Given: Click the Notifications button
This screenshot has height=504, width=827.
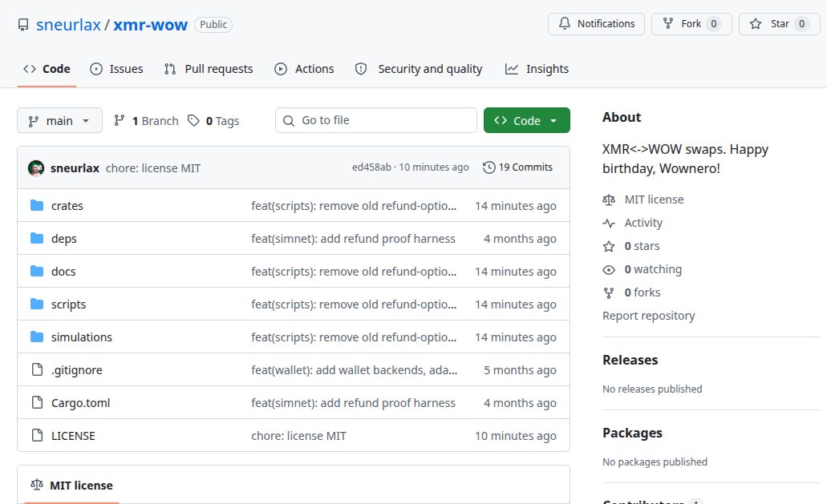Looking at the screenshot, I should click(596, 24).
